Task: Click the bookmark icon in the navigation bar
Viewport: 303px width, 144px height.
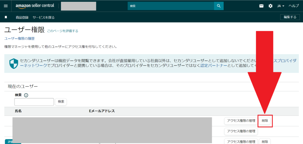Action: [6, 17]
